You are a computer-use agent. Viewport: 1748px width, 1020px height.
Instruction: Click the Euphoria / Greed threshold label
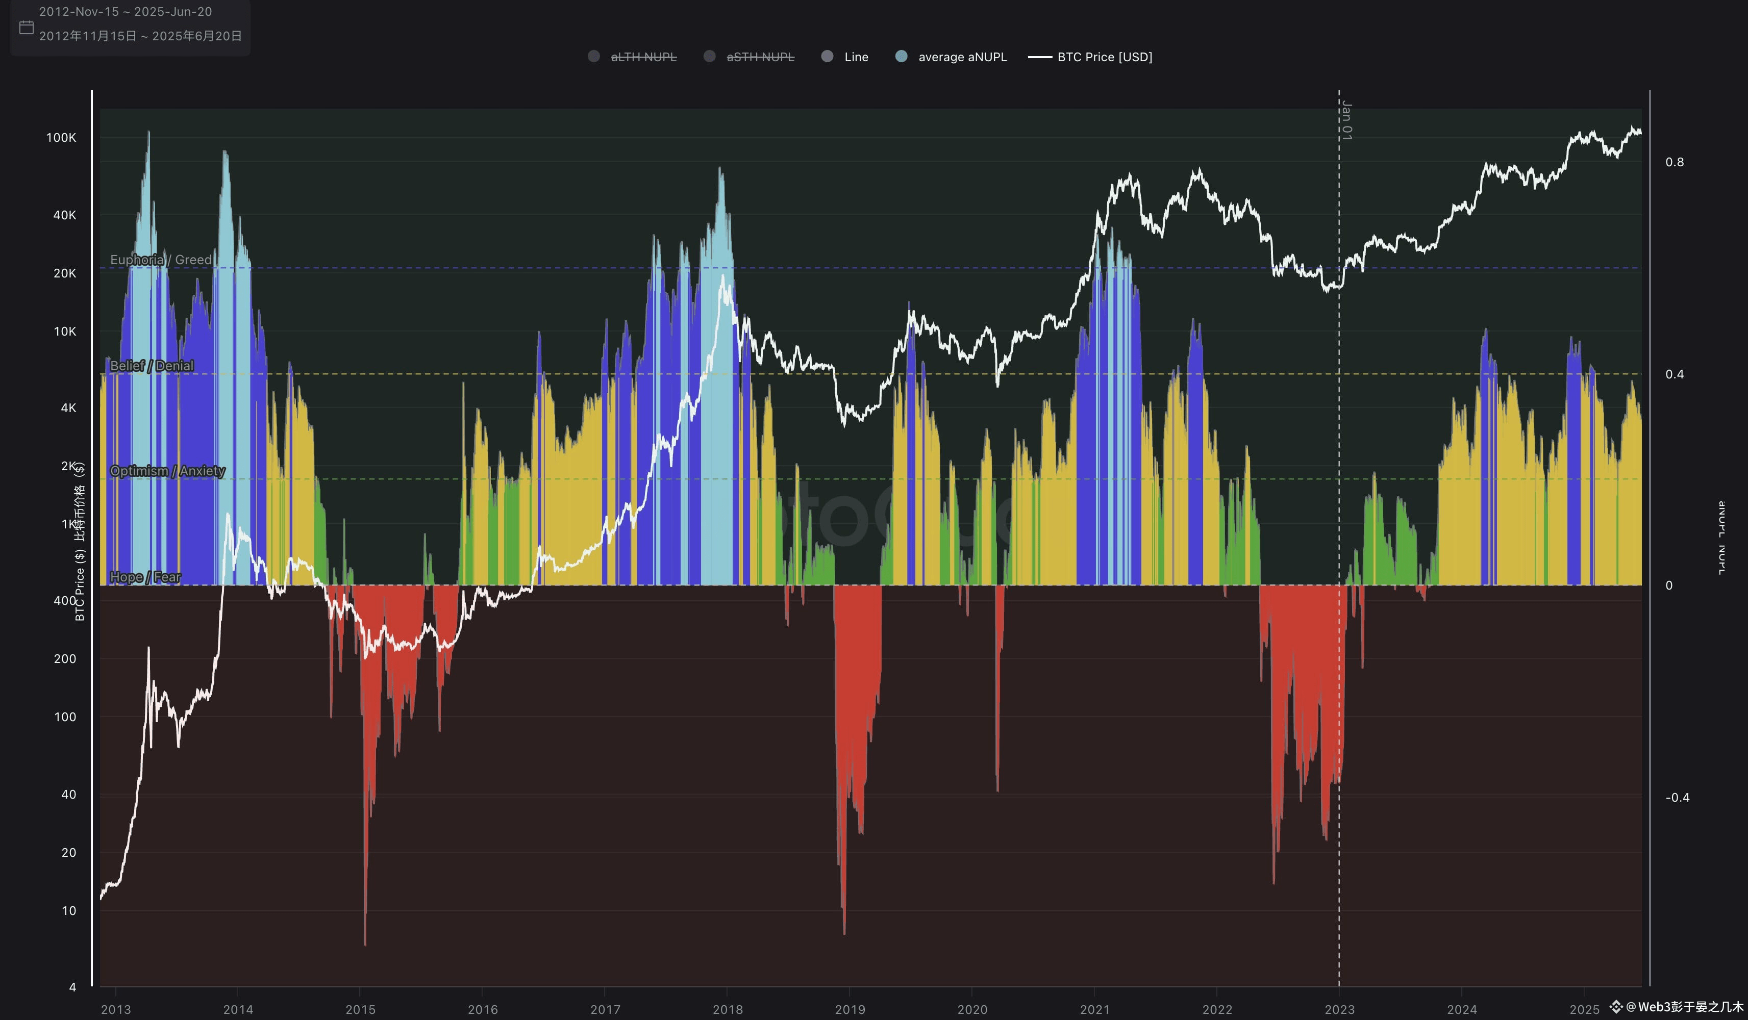pos(161,259)
